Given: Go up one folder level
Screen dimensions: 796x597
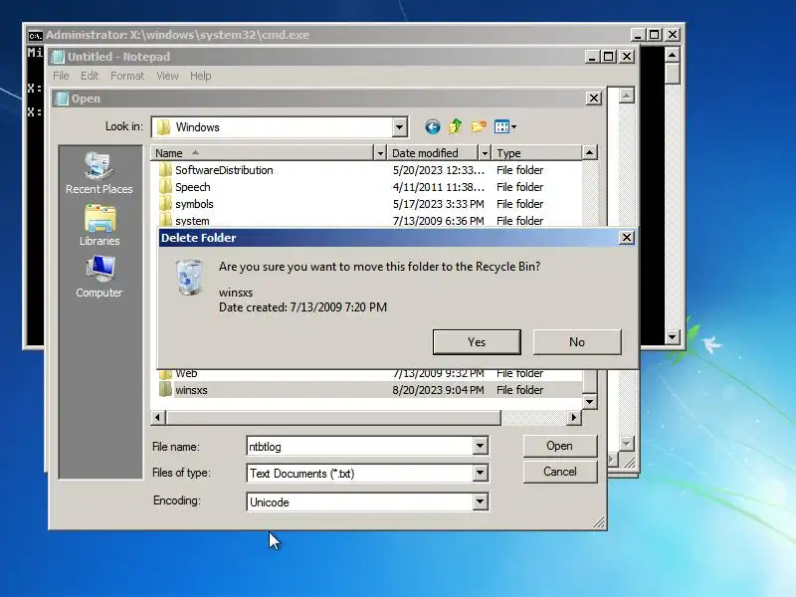Looking at the screenshot, I should click(x=456, y=126).
